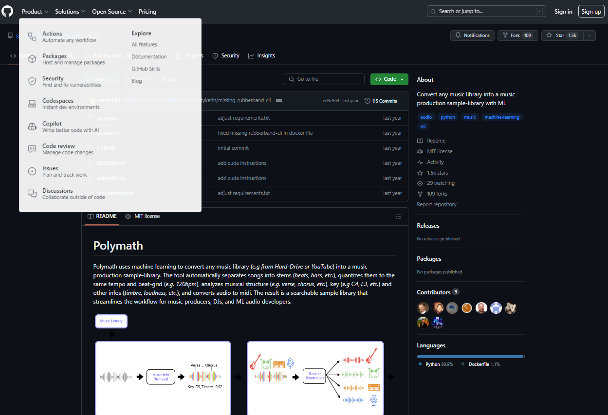Screen dimensions: 608x415
Task: Focus the Go to file field
Action: pos(324,79)
